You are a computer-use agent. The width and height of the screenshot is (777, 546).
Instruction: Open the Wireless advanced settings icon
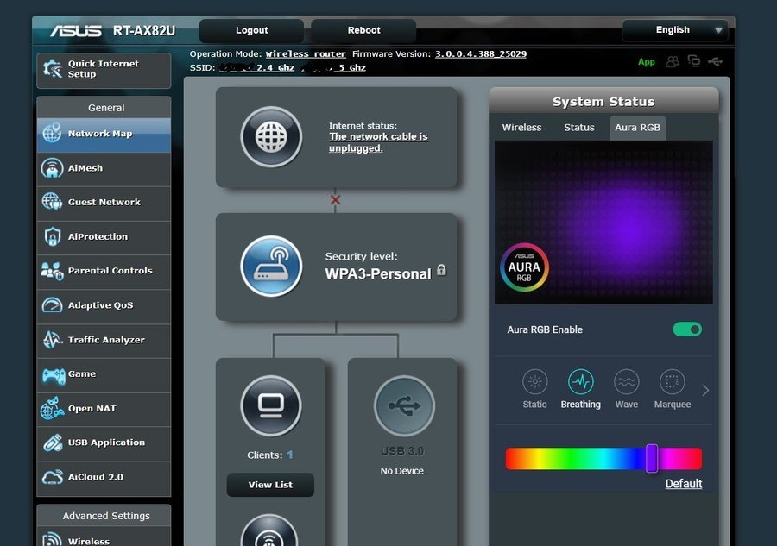coord(52,539)
